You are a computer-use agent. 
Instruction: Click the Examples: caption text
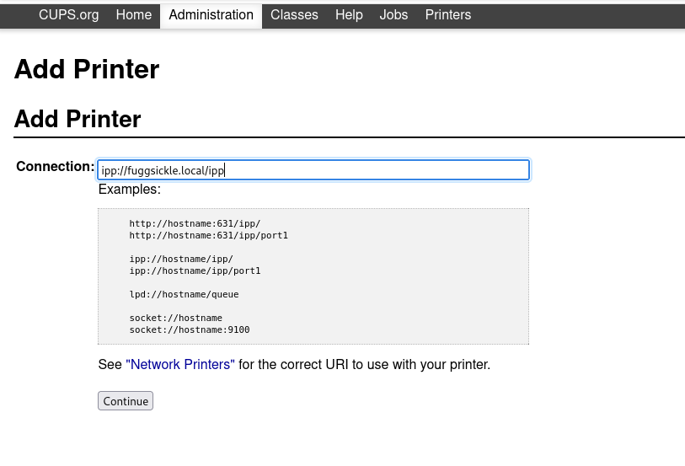[129, 190]
